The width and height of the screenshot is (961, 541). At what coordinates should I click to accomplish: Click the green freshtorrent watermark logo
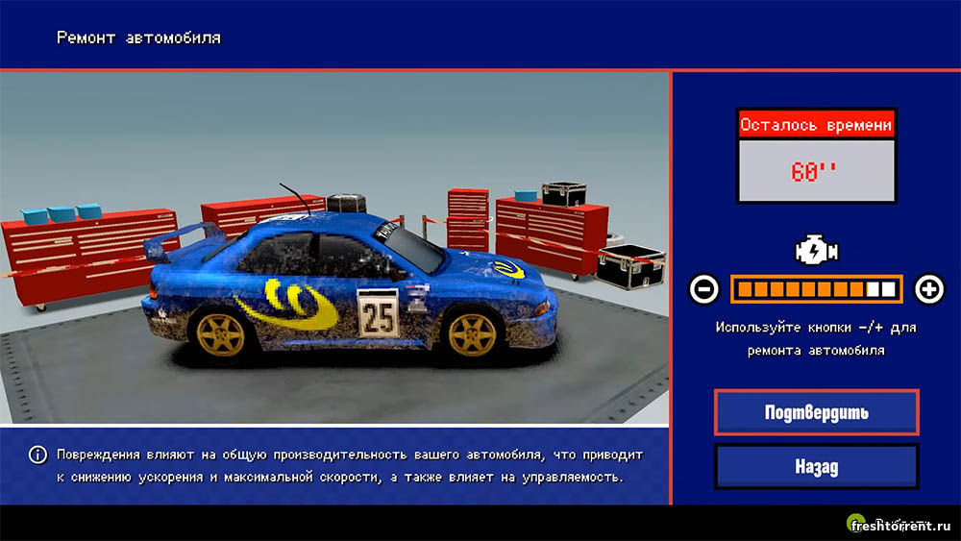[856, 523]
